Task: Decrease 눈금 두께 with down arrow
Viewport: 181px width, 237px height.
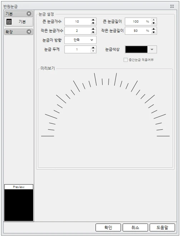Action: [x=93, y=51]
